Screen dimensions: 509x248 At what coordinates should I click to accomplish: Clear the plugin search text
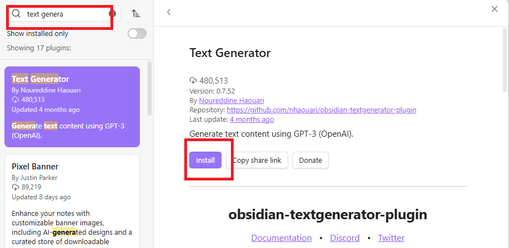point(113,14)
